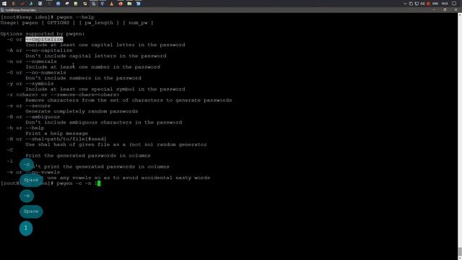Restore down the terminal window
Screen dimensions: 462x260
click(445, 9)
